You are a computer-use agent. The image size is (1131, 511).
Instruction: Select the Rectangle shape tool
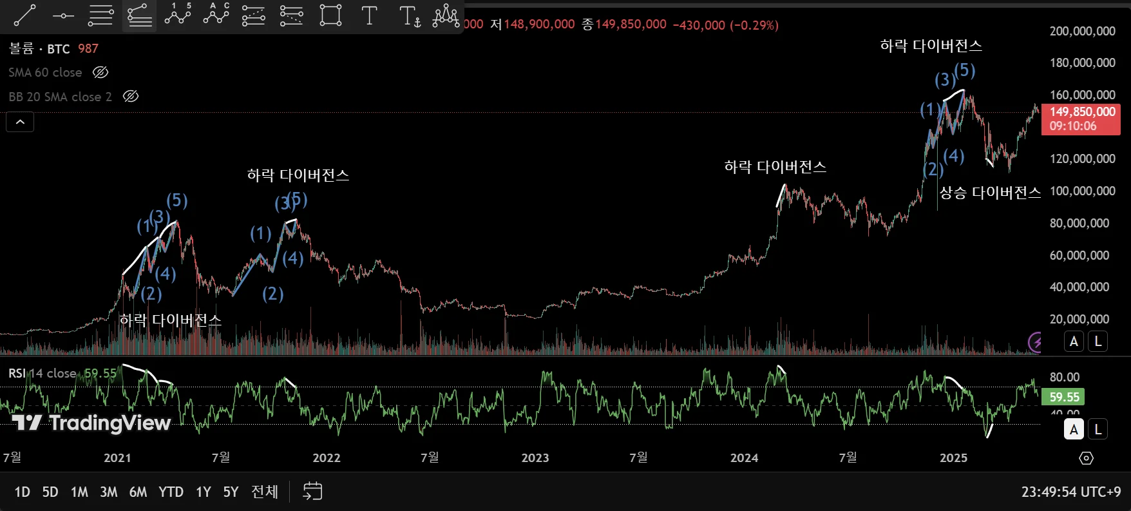tap(330, 15)
